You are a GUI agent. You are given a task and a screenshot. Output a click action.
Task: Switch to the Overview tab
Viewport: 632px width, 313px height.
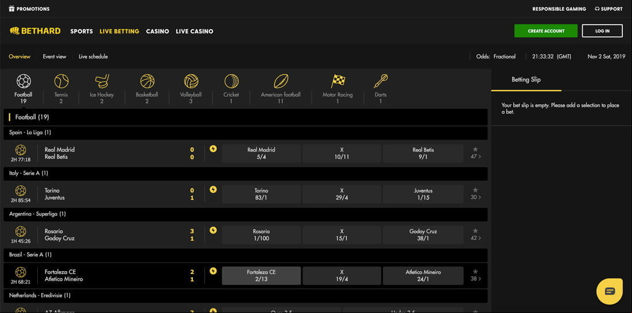click(20, 57)
